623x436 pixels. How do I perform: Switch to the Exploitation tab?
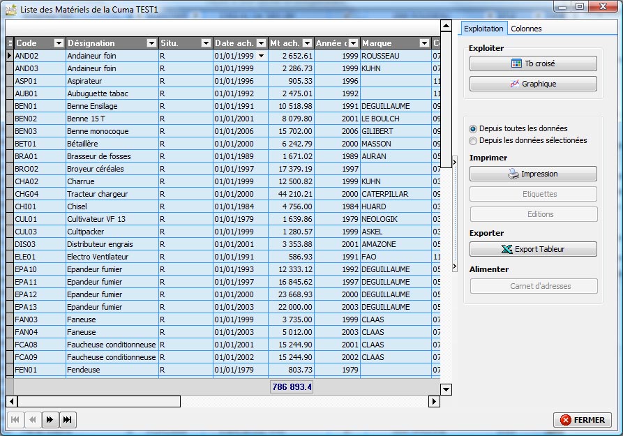(483, 29)
